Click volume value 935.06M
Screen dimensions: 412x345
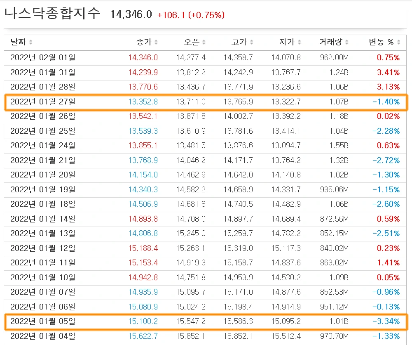(x=334, y=189)
